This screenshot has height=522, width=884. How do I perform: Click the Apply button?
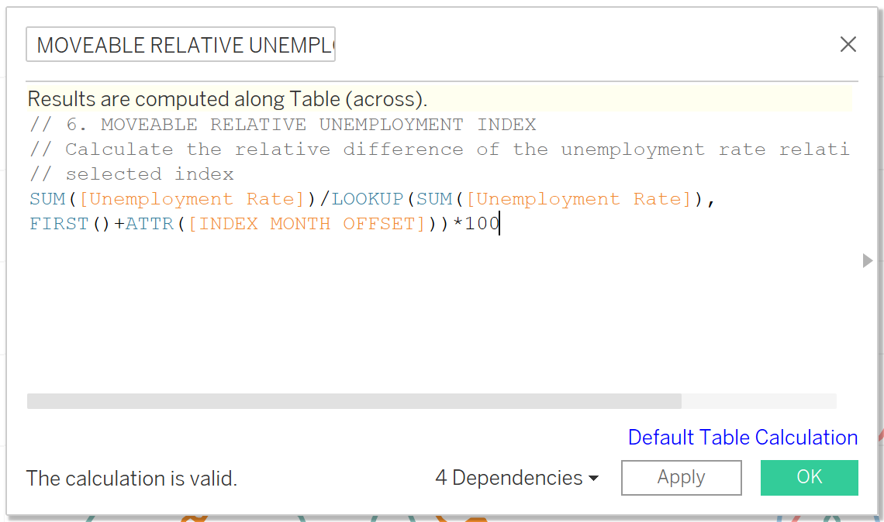tap(681, 477)
